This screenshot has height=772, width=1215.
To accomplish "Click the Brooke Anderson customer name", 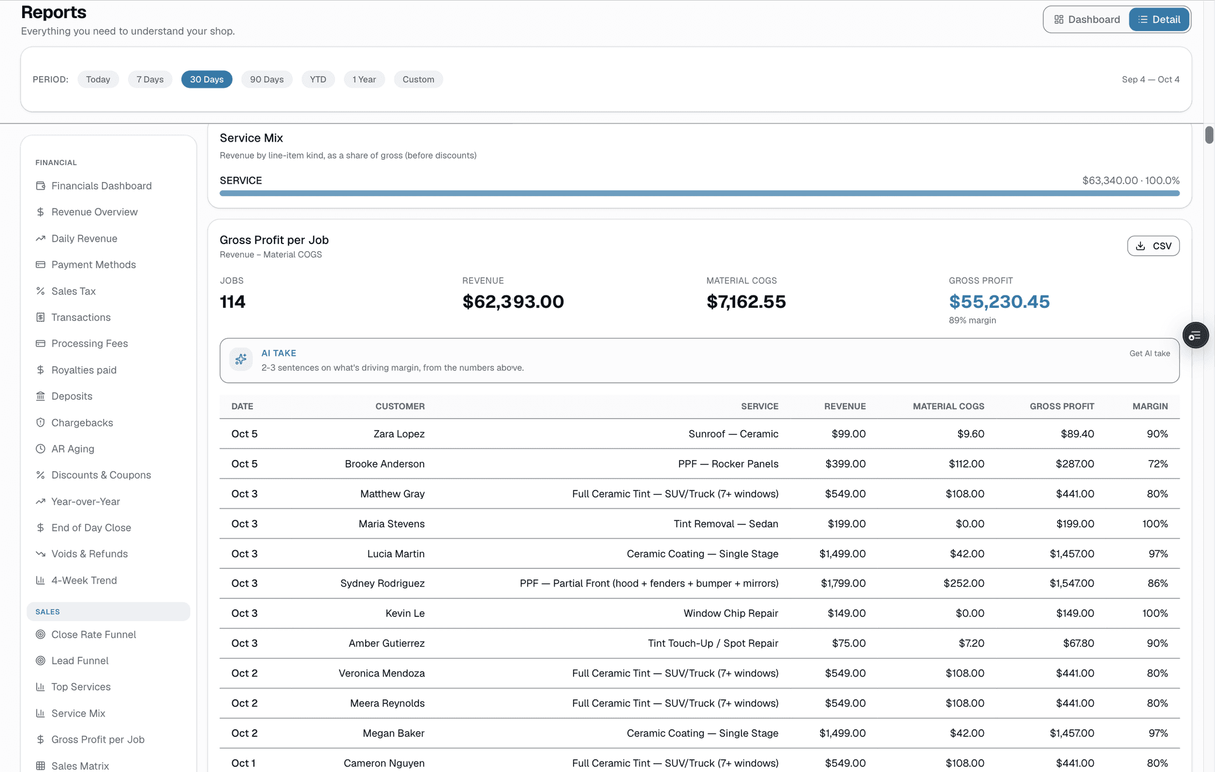I will click(x=385, y=464).
